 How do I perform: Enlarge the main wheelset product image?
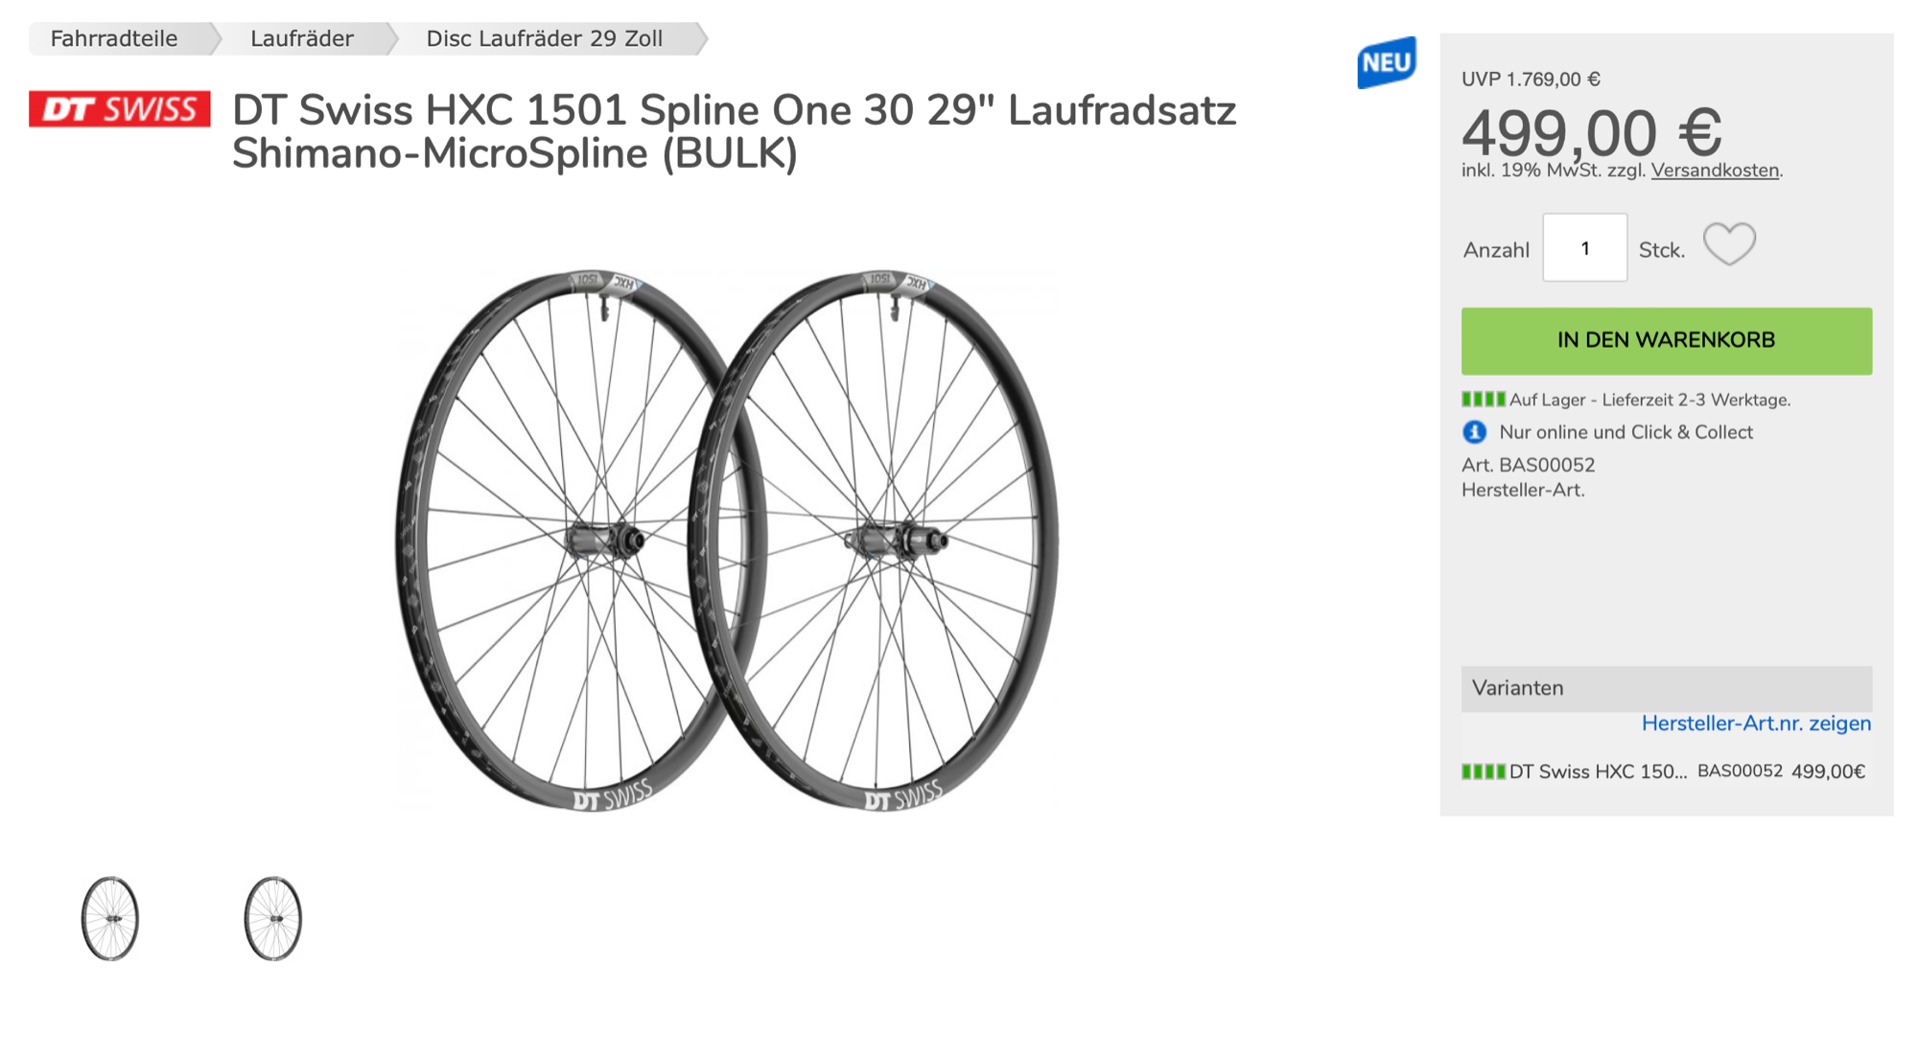coord(727,541)
